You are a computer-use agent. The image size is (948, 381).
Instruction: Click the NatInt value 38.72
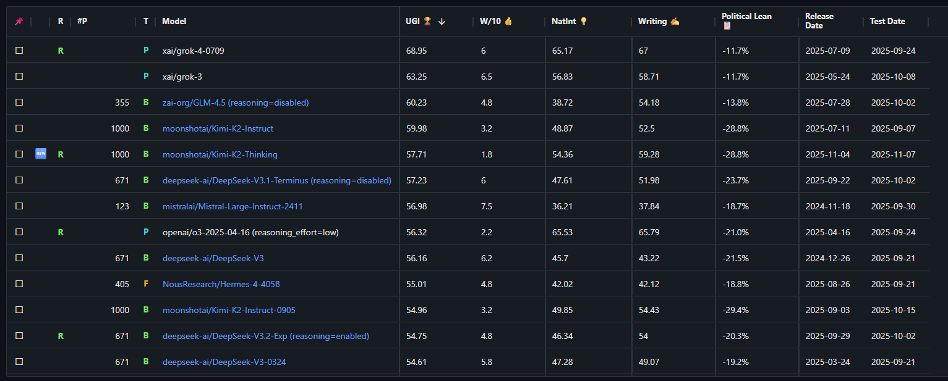(x=563, y=103)
